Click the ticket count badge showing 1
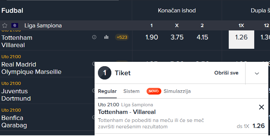270x136 pixels. [x=105, y=73]
